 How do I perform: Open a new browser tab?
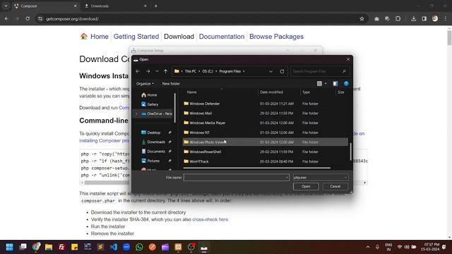(155, 6)
